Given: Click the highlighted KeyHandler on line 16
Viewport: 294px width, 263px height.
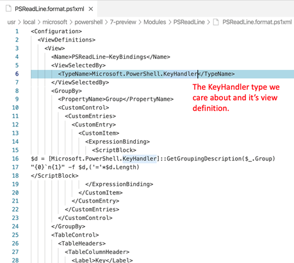Looking at the screenshot, I should click(140, 158).
